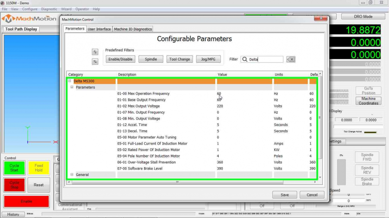The height and width of the screenshot is (218, 389).
Task: Select 05-04 Pole Number Of Induction Motor
Action: coord(192,156)
